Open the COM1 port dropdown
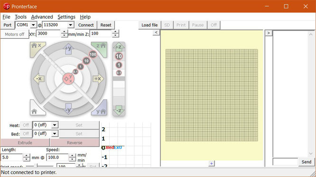The width and height of the screenshot is (316, 177). point(33,25)
